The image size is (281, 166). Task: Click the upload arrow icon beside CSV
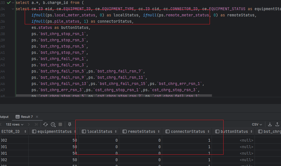click(277, 124)
